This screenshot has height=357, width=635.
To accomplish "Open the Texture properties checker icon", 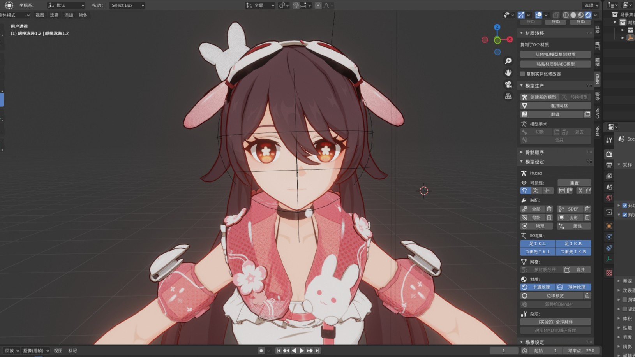I will 609,273.
